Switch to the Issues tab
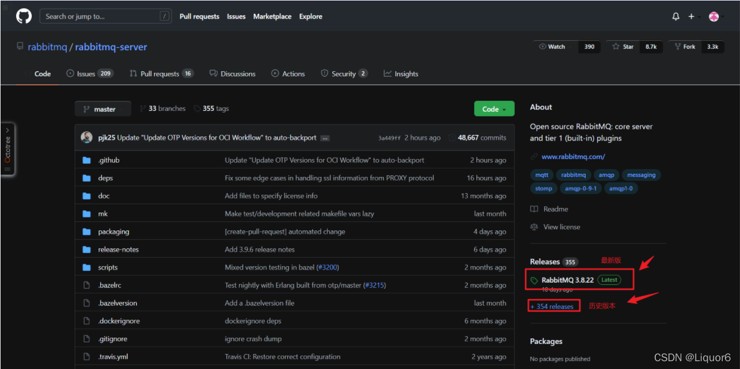740x369 pixels. coord(90,73)
